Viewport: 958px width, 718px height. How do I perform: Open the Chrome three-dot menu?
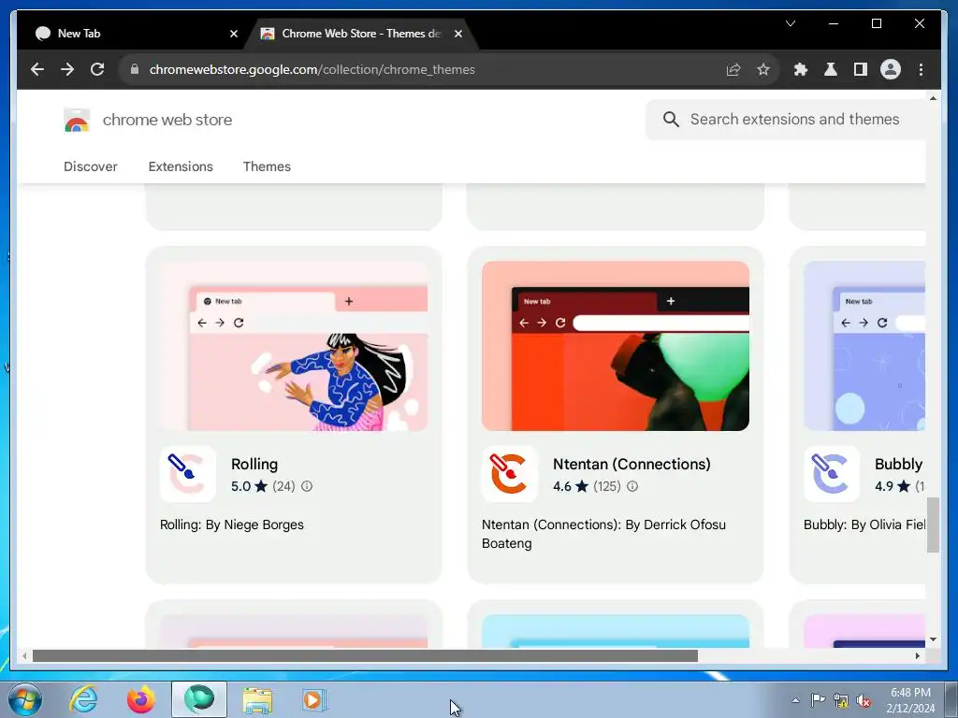921,69
